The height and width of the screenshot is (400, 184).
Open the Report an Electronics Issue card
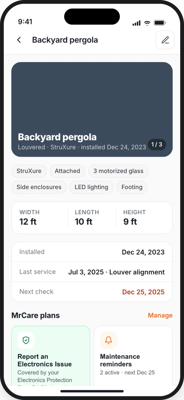51,356
